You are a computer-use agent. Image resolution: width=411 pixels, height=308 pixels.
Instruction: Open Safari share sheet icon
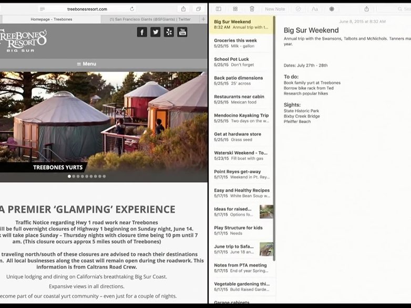(183, 9)
